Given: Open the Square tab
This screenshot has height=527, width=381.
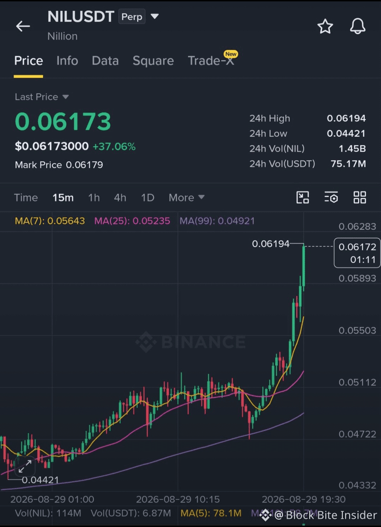Looking at the screenshot, I should pyautogui.click(x=153, y=61).
